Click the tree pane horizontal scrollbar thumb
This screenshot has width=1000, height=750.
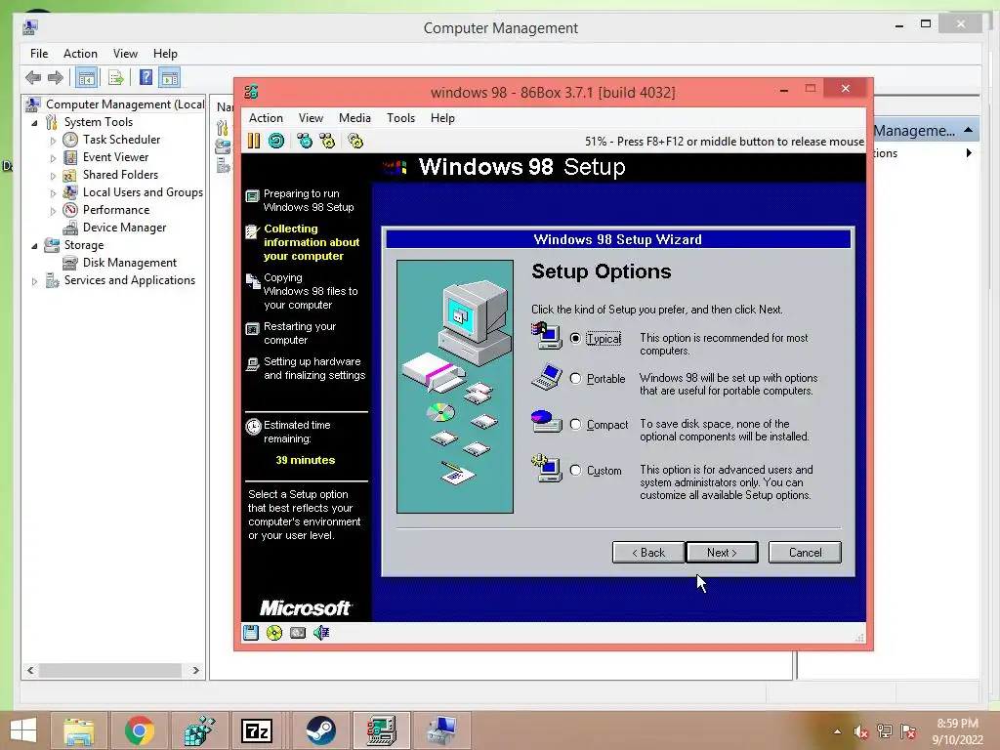click(x=109, y=670)
